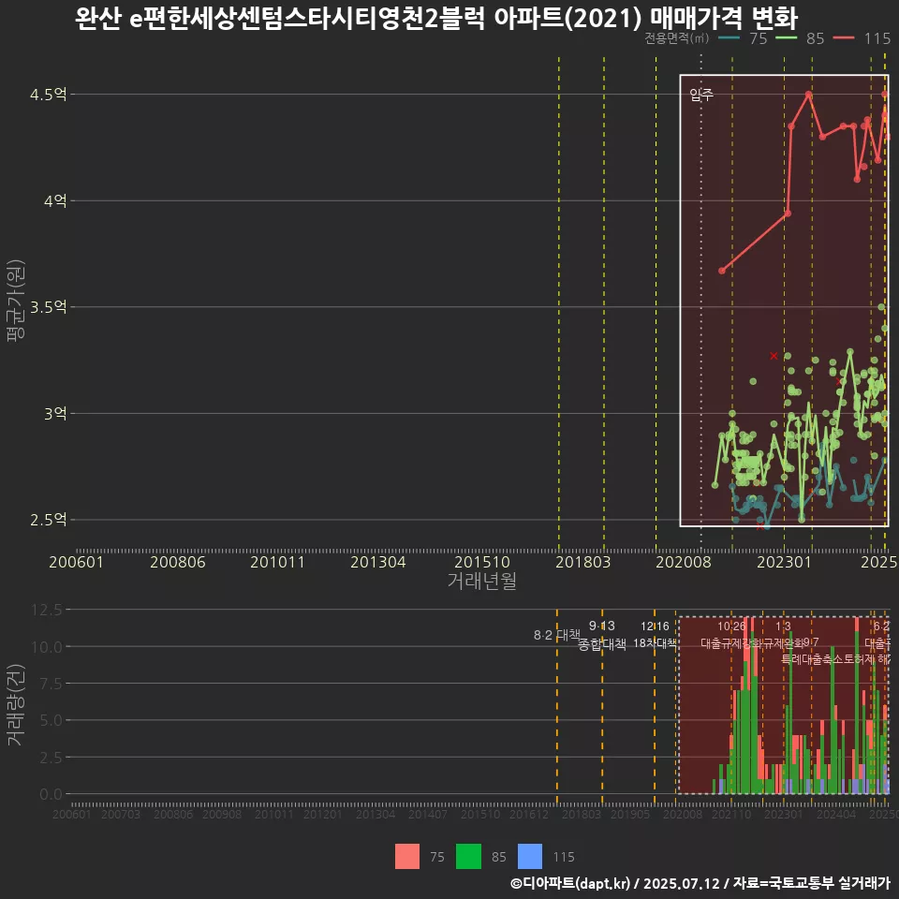Image resolution: width=899 pixels, height=899 pixels.
Task: Click the '201612' label on the volume chart axis
Action: (x=529, y=814)
